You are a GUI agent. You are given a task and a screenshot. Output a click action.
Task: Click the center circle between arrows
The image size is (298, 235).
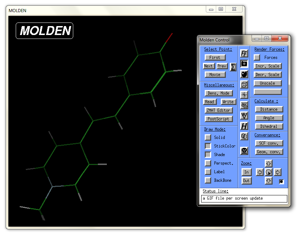point(269,172)
